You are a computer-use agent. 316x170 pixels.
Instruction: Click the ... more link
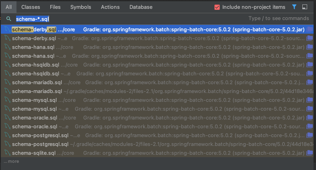pos(11,161)
